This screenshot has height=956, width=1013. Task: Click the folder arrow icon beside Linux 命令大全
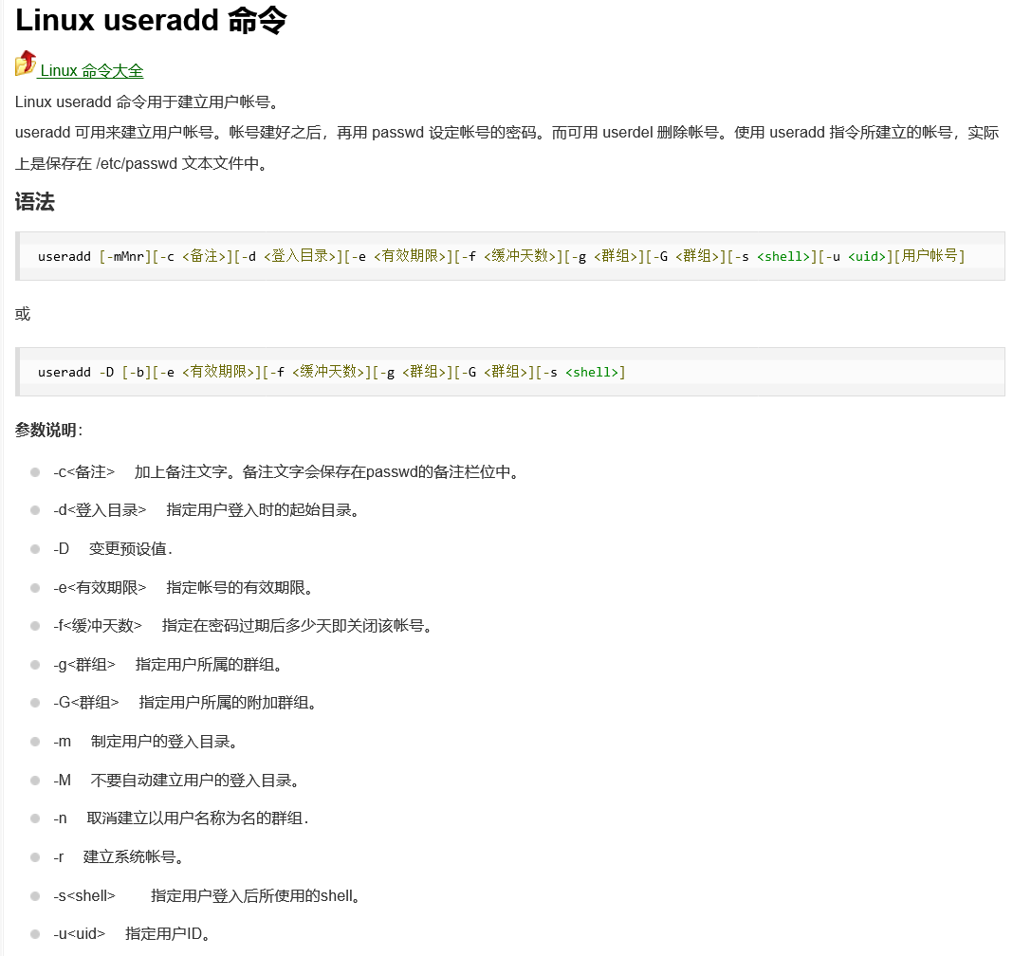(26, 64)
